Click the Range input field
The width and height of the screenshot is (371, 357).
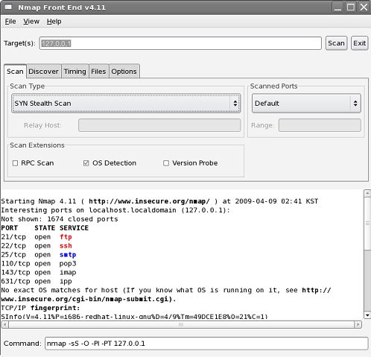click(320, 125)
